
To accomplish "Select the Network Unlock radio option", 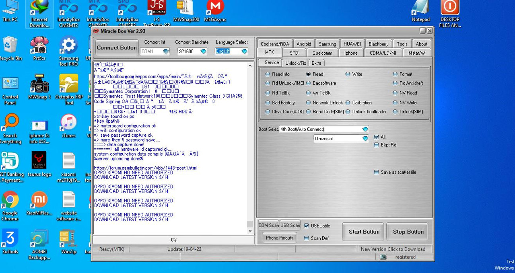I will coord(325,103).
